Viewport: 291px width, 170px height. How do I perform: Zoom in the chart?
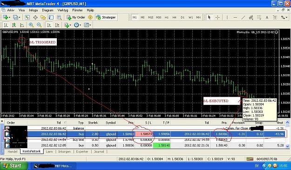coord(31,25)
